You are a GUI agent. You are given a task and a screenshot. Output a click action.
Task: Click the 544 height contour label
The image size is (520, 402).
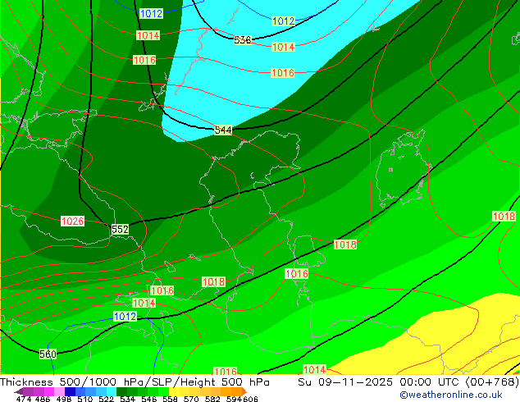[223, 130]
